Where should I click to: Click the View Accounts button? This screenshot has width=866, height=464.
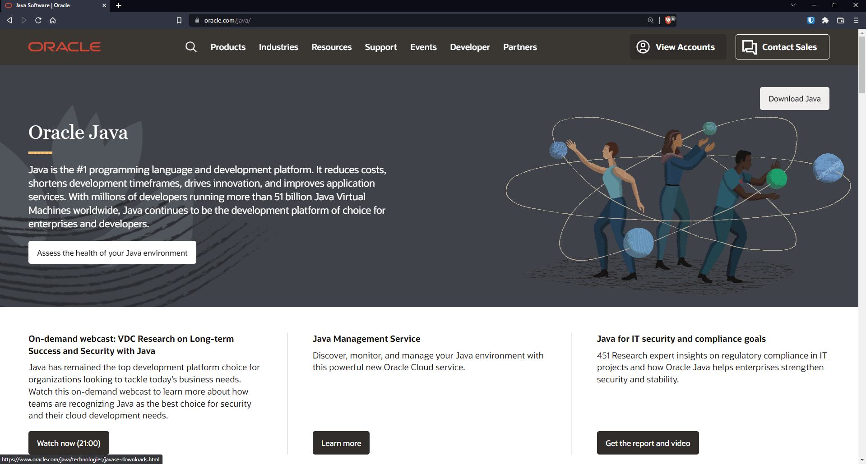coord(678,47)
